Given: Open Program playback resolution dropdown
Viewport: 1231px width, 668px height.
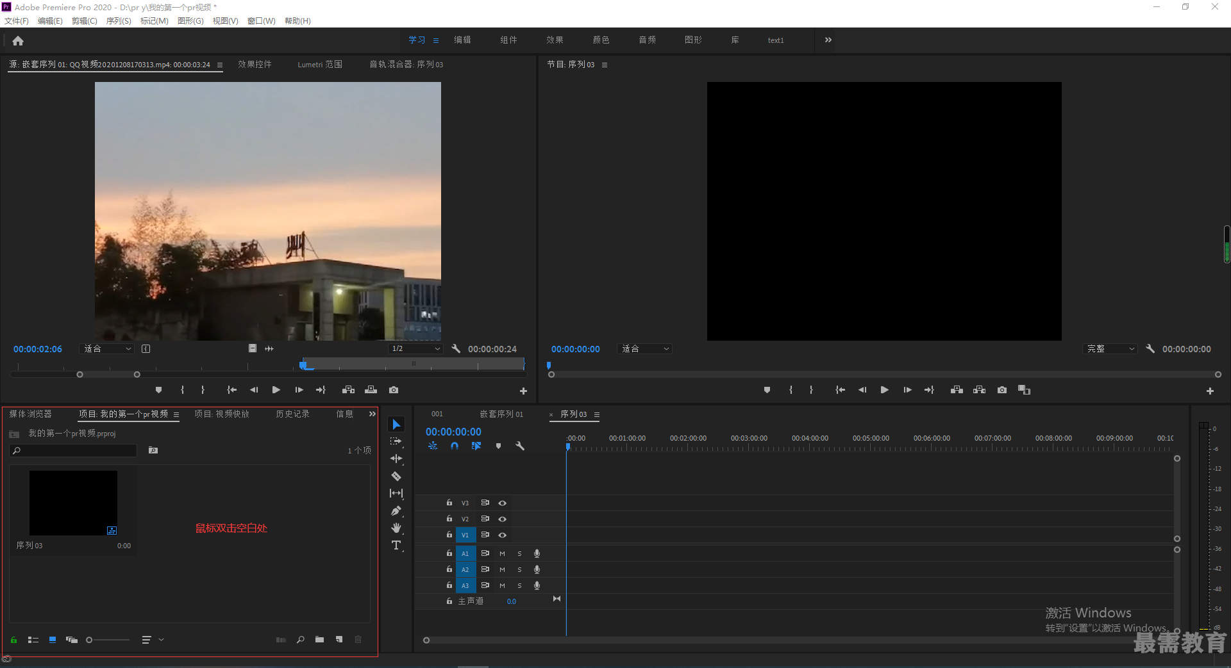Looking at the screenshot, I should click(x=1110, y=348).
